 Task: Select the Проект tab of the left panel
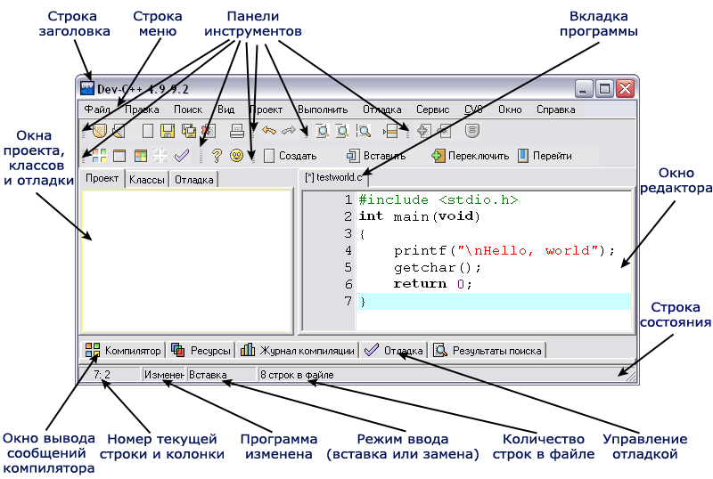(x=102, y=178)
